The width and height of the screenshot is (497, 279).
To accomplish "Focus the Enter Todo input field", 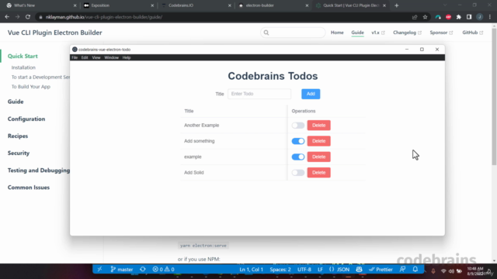I will pos(259,94).
